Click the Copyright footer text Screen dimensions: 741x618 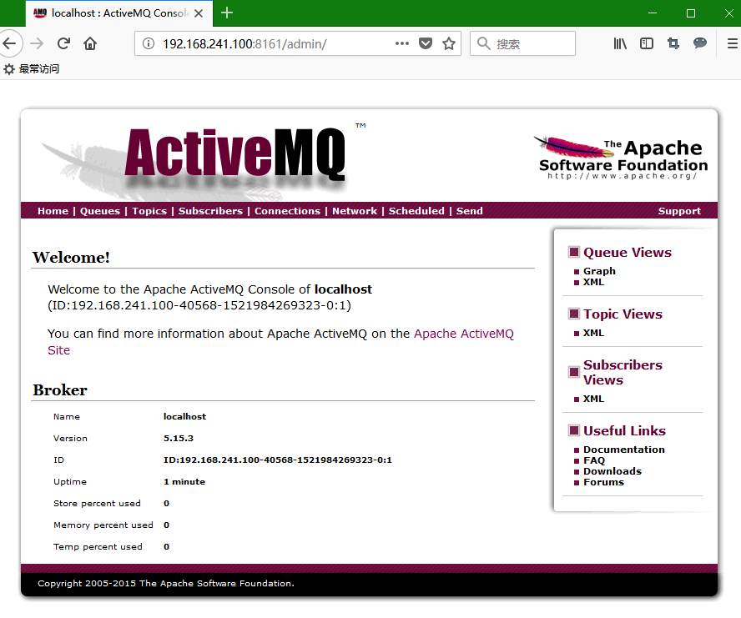click(166, 584)
